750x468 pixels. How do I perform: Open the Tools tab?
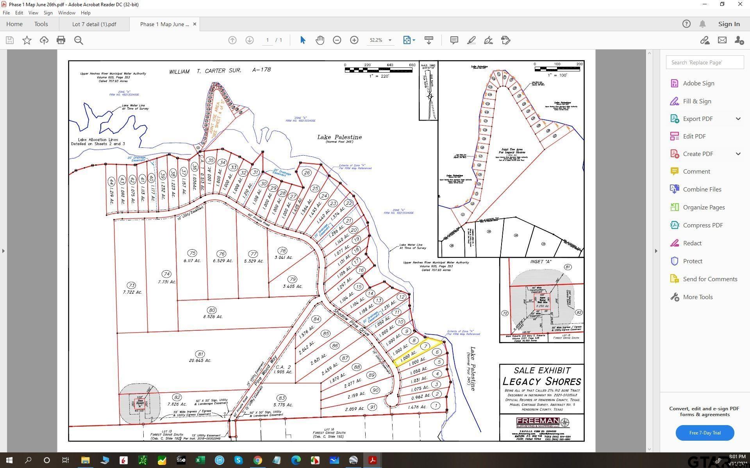tap(41, 24)
